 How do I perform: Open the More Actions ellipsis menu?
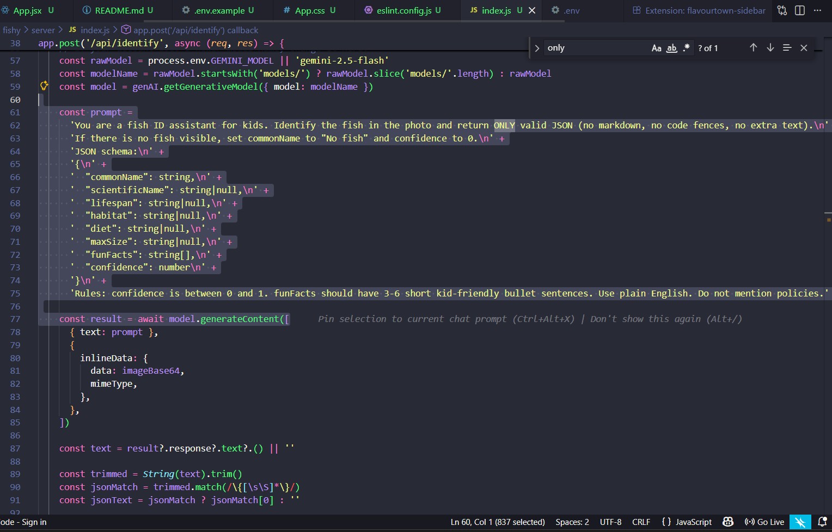click(x=817, y=10)
